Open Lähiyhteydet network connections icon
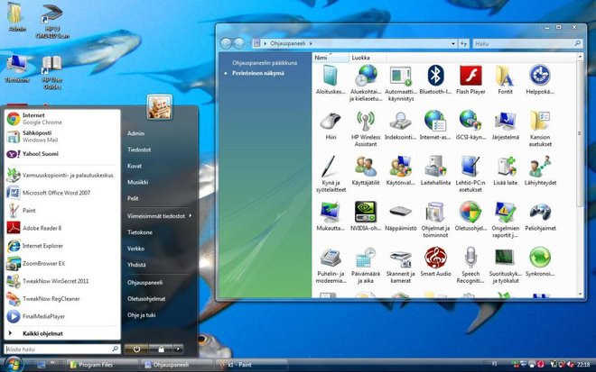The width and height of the screenshot is (596, 372). (540, 167)
